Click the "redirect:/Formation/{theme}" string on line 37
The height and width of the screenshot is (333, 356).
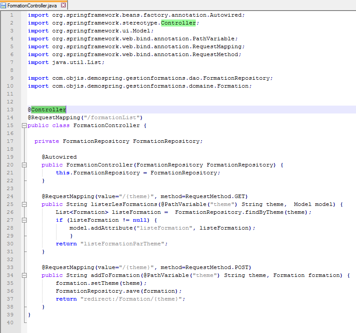click(x=131, y=299)
